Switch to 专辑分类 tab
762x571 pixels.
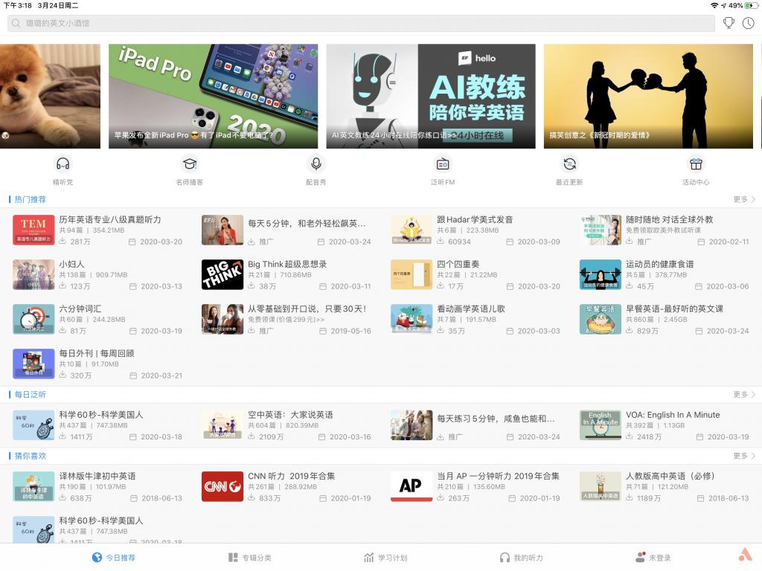(250, 558)
